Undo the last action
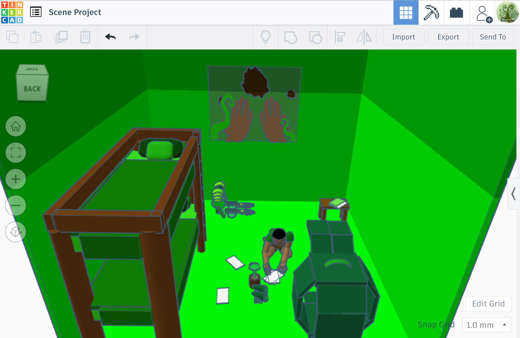The height and width of the screenshot is (338, 520). tap(110, 37)
